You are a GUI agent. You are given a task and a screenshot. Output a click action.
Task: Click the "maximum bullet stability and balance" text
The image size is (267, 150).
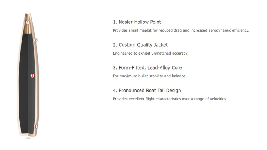coord(150,76)
